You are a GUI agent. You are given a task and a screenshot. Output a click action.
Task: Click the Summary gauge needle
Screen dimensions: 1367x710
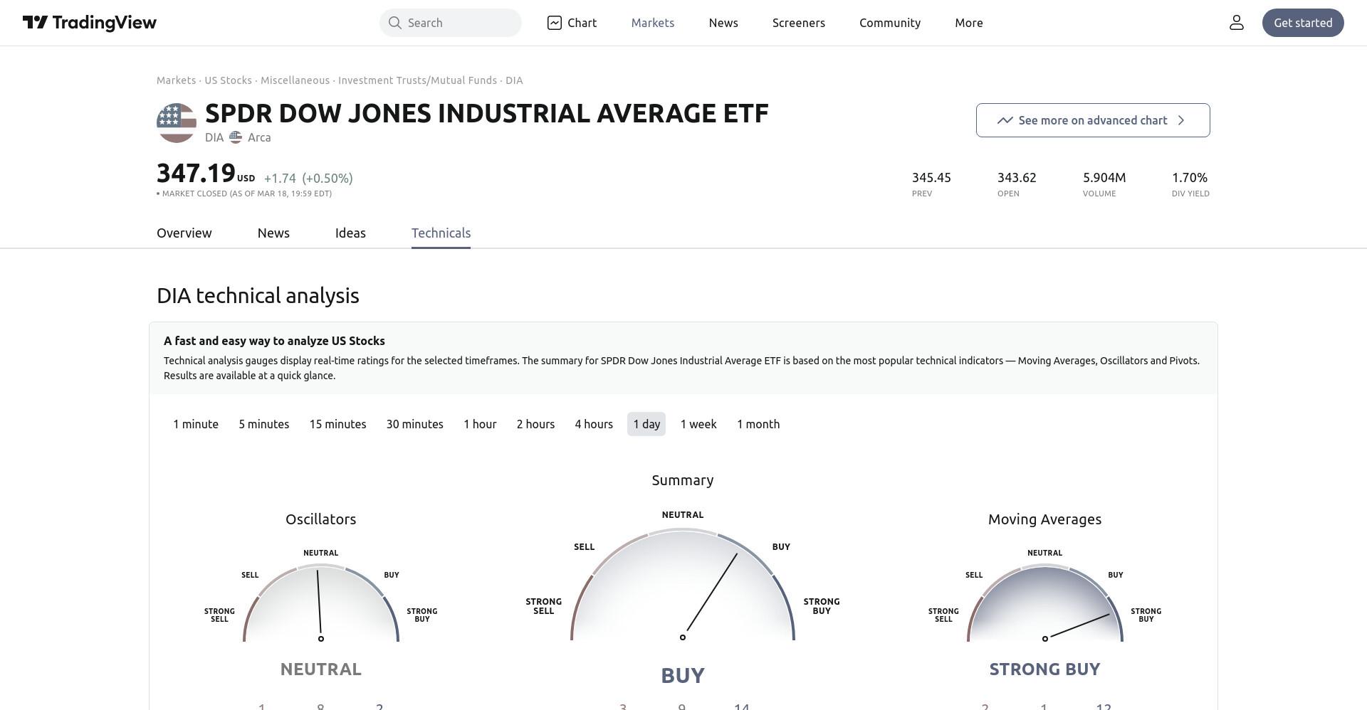tap(710, 595)
